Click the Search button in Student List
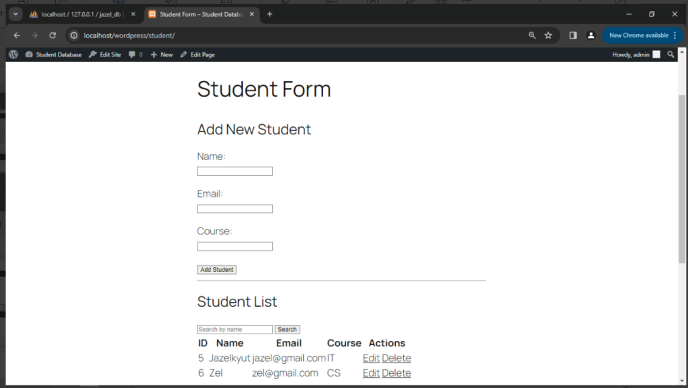 point(287,330)
